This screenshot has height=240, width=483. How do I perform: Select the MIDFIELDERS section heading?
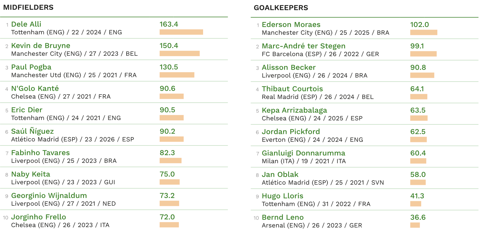(x=28, y=8)
